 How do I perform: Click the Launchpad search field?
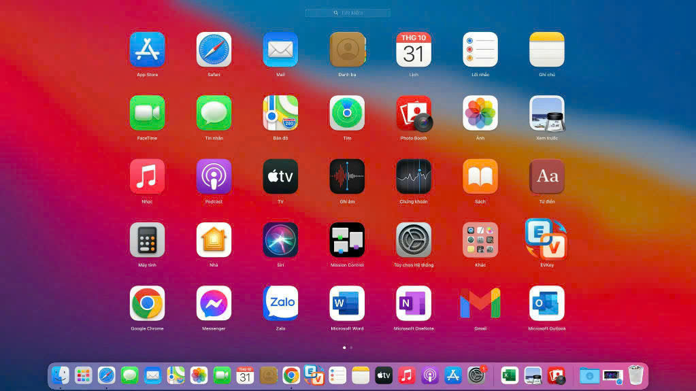click(x=348, y=13)
